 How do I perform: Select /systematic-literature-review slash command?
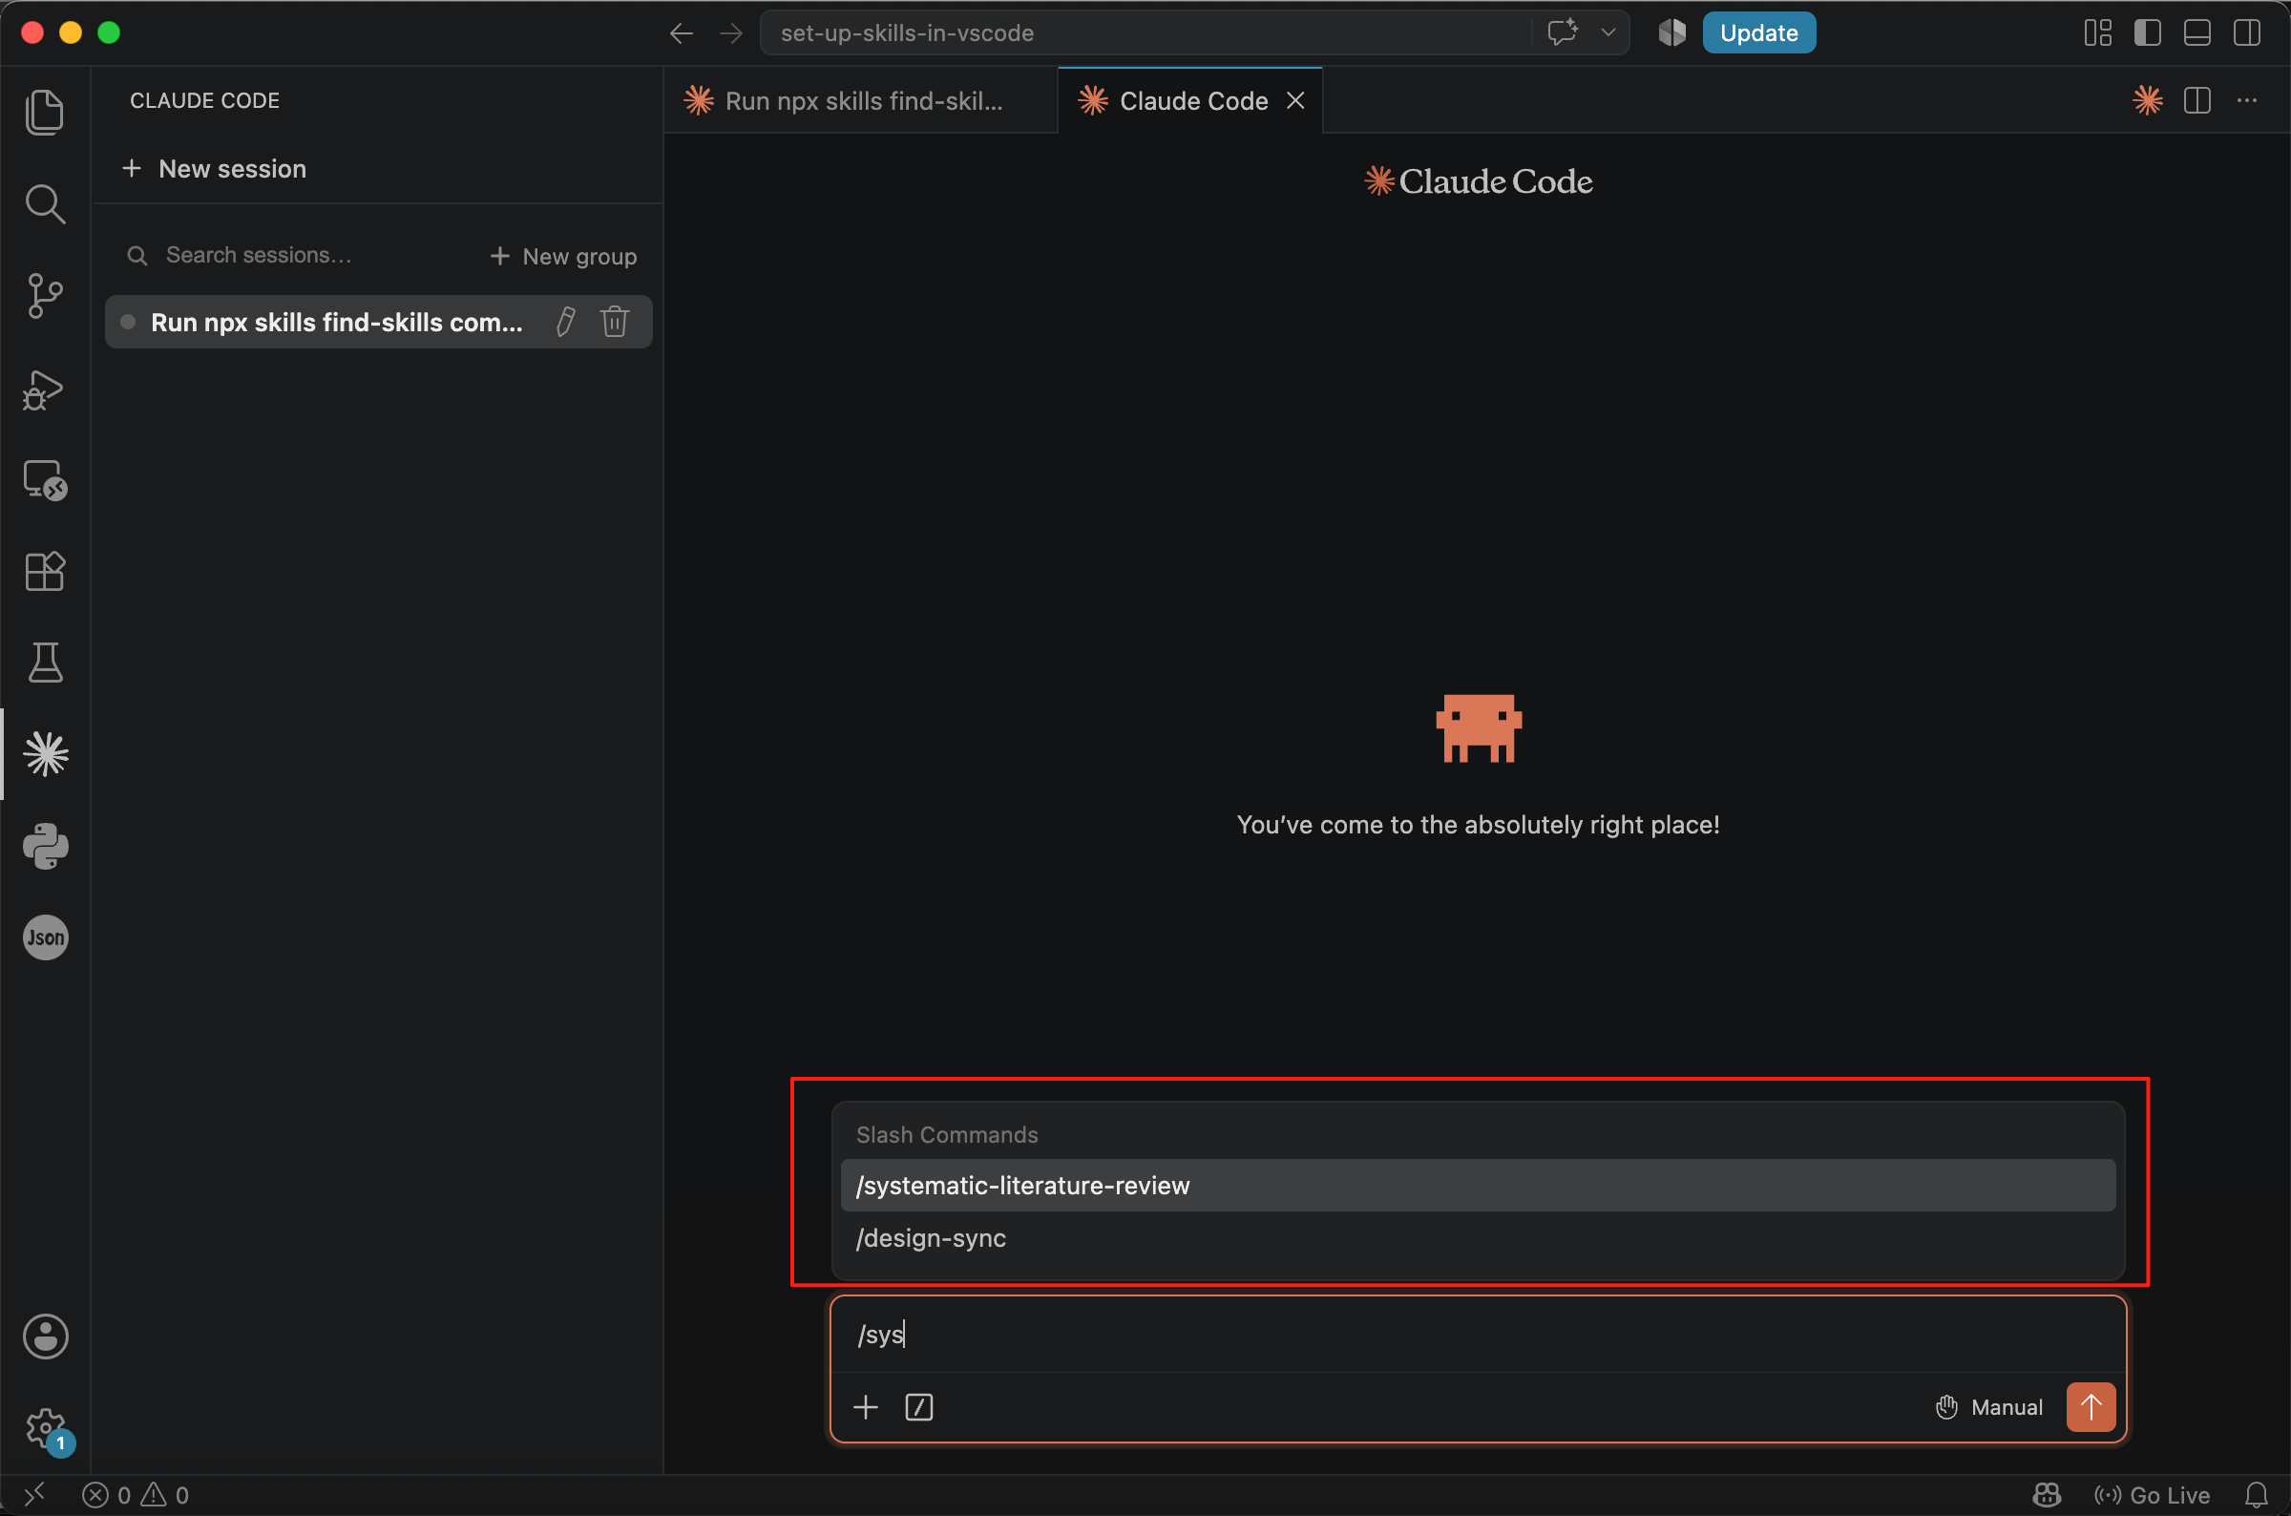tap(1478, 1186)
